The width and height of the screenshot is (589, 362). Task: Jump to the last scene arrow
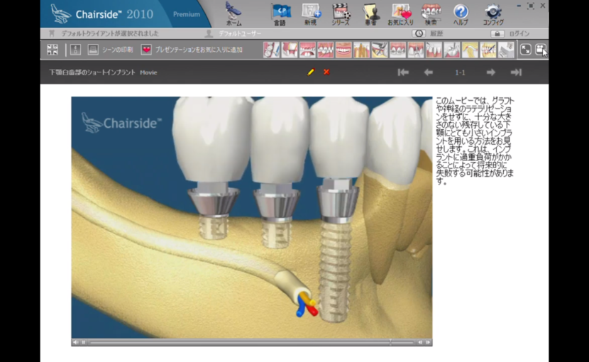click(516, 72)
